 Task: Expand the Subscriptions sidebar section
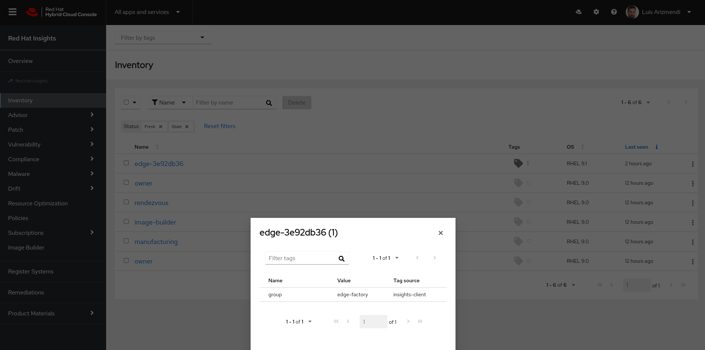(x=53, y=233)
